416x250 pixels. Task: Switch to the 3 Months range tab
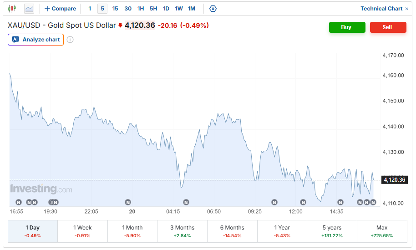182,231
